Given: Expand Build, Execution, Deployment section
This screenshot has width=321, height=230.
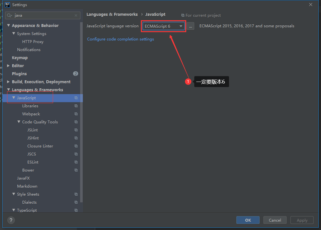Looking at the screenshot, I should pyautogui.click(x=8, y=82).
